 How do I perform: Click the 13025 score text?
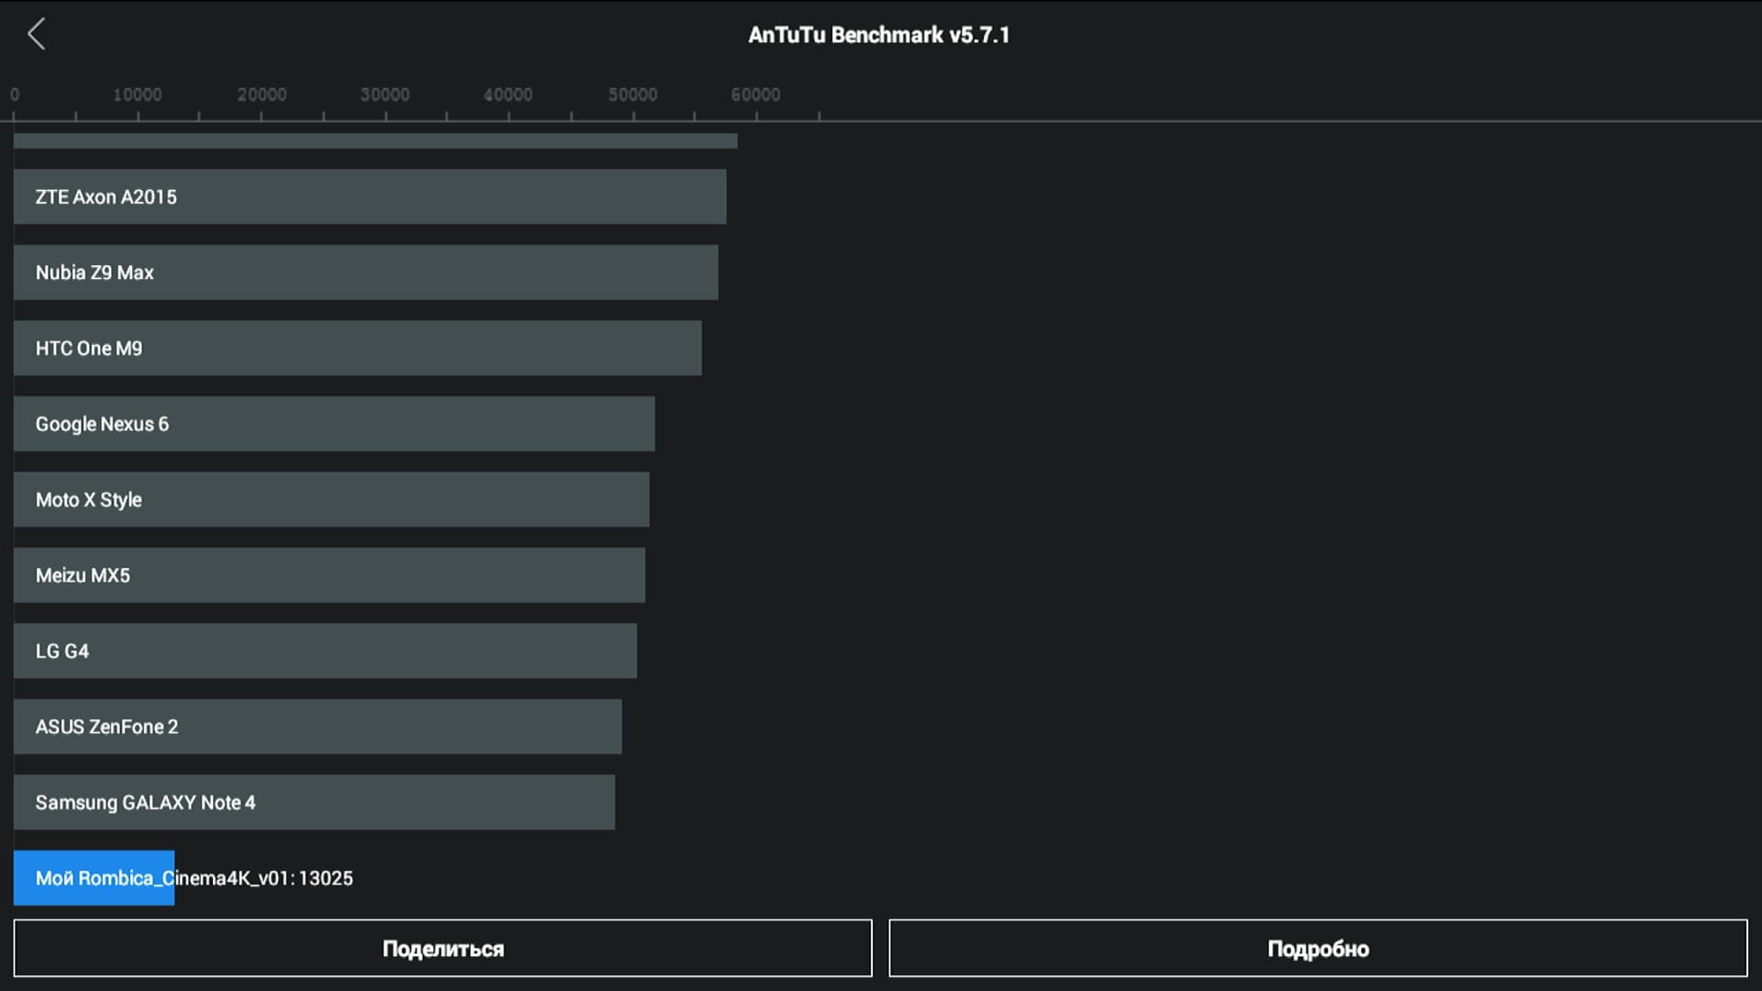(326, 878)
